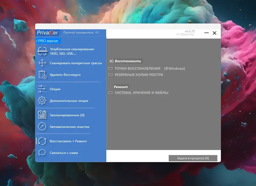This screenshot has width=256, height=186.
Task: Switch to the PRO версия tab
Action: (48, 41)
